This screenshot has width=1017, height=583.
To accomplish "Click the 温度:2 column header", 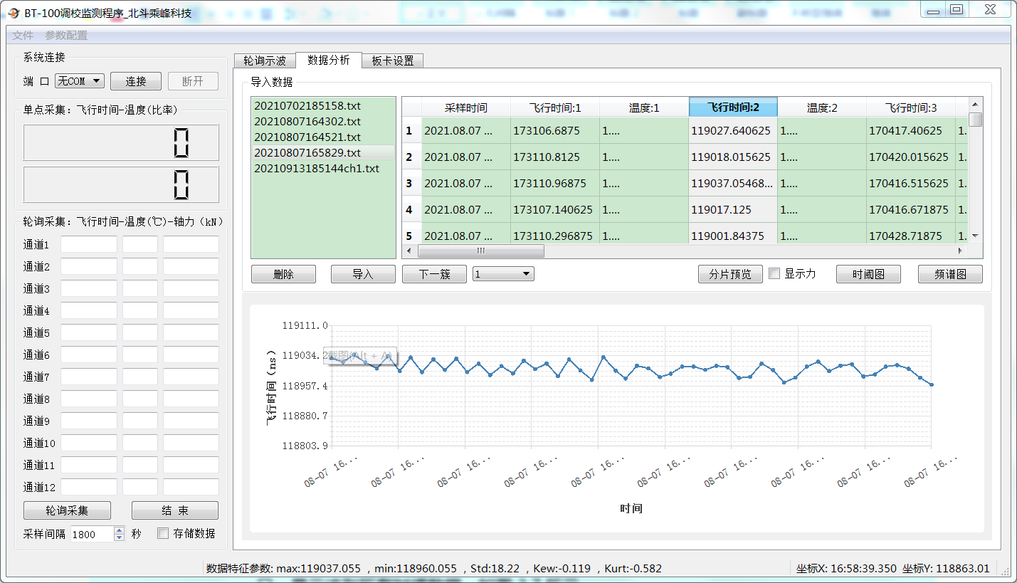I will [822, 107].
